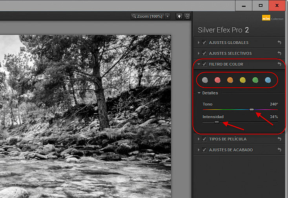Viewport: 288px width, 198px height.
Task: Close the Silver Efex Pro window
Action: click(x=277, y=6)
